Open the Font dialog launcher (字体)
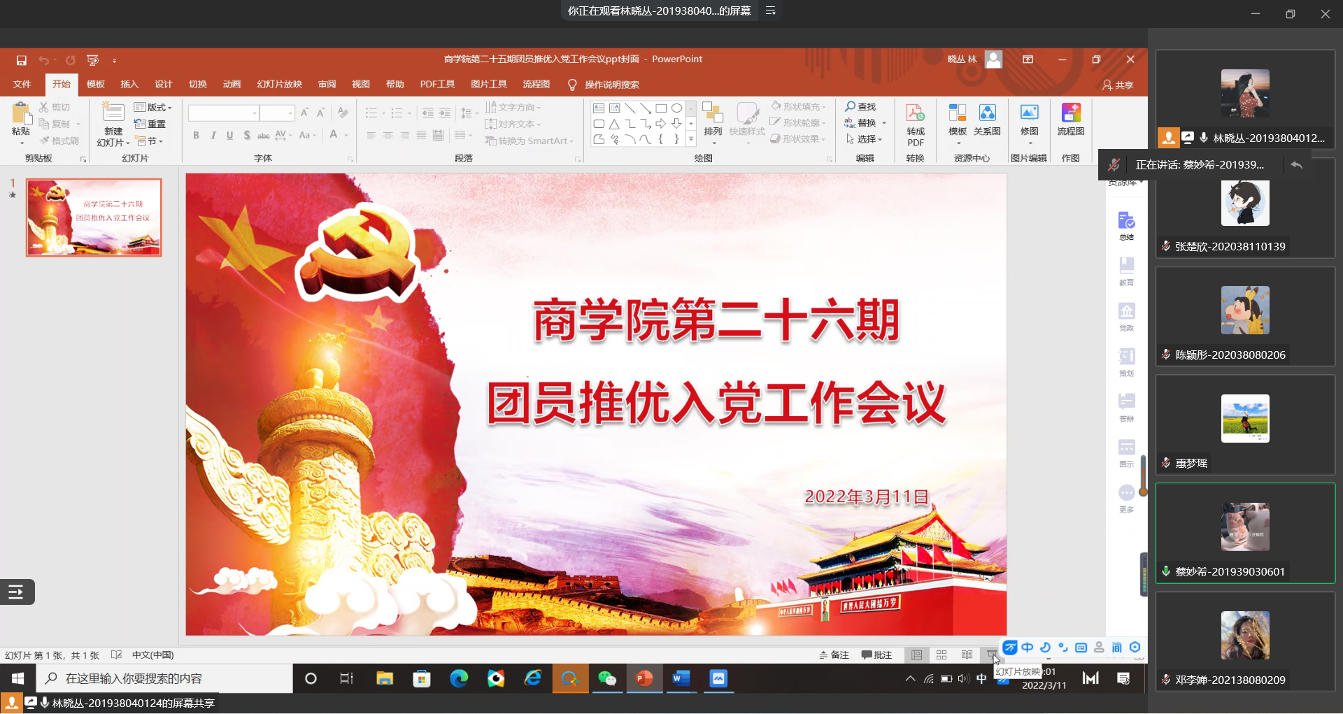The image size is (1343, 714). [x=350, y=159]
